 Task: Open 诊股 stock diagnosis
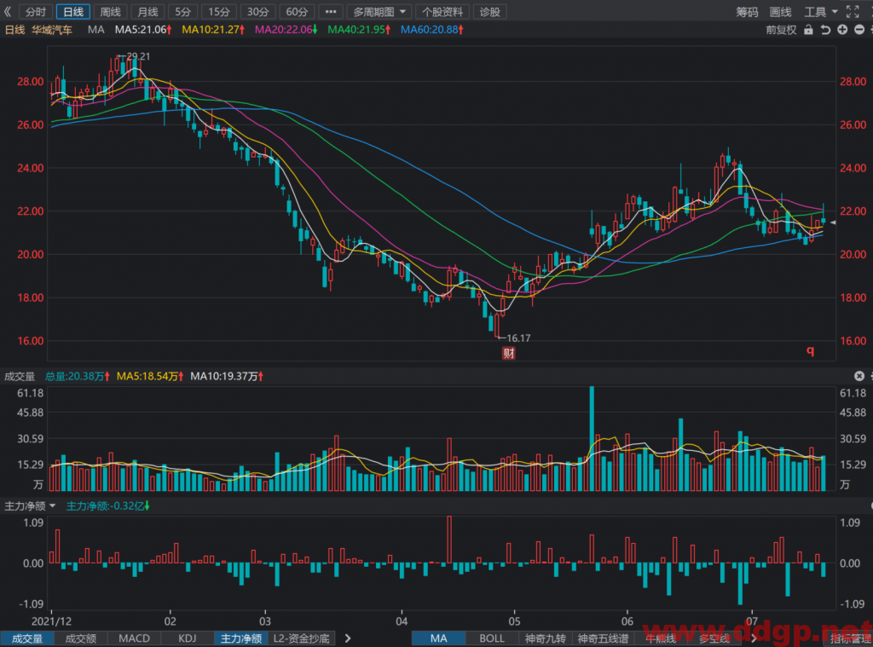[490, 12]
